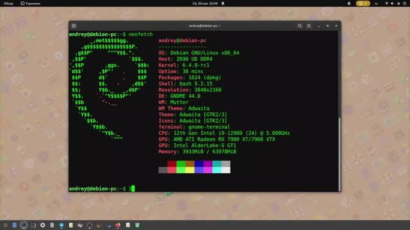Click the 'GPU: AMD ATI Radeon RX 7900' line
The height and width of the screenshot is (230, 410).
point(217,139)
